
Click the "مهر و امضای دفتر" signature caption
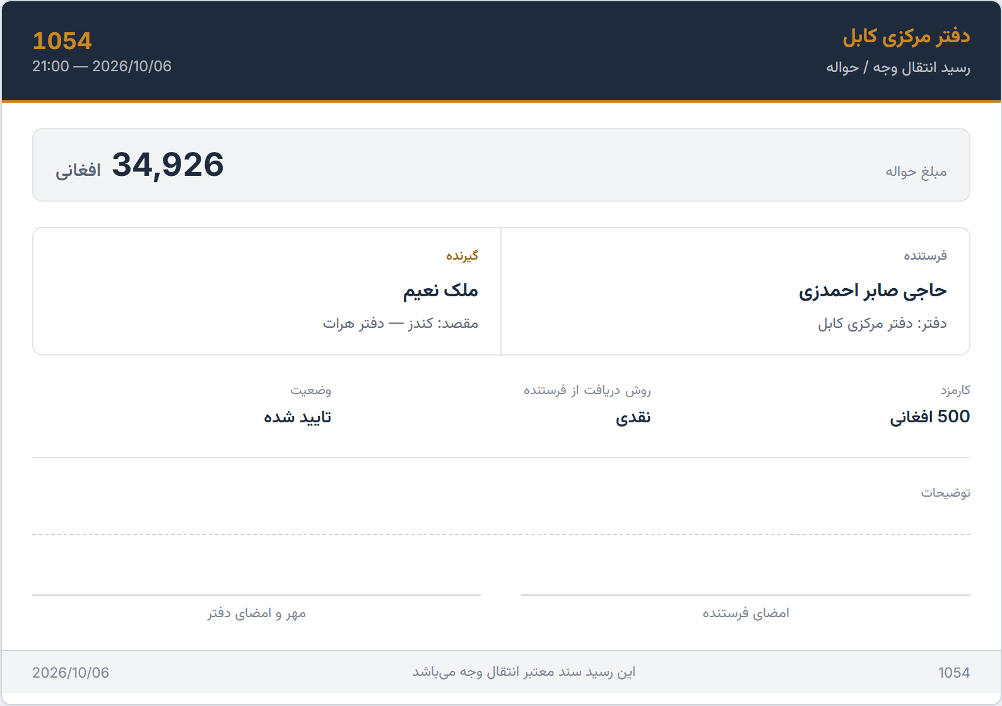(x=256, y=613)
